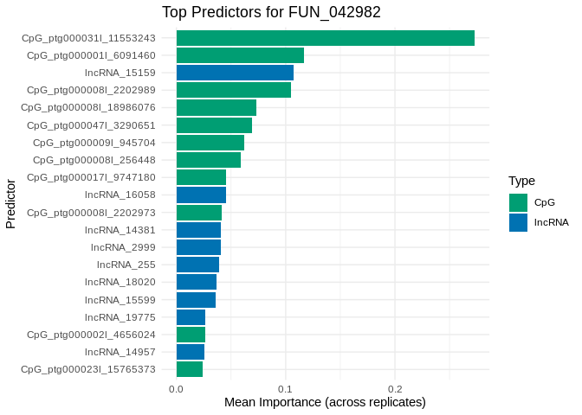Select the CpG_ptg000002l_4656024 green bar
This screenshot has width=582, height=415.
tap(191, 335)
